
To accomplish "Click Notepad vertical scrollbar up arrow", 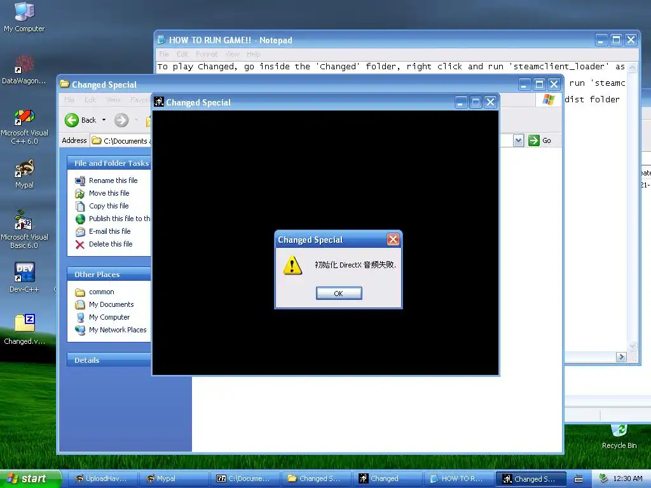I will (x=633, y=67).
